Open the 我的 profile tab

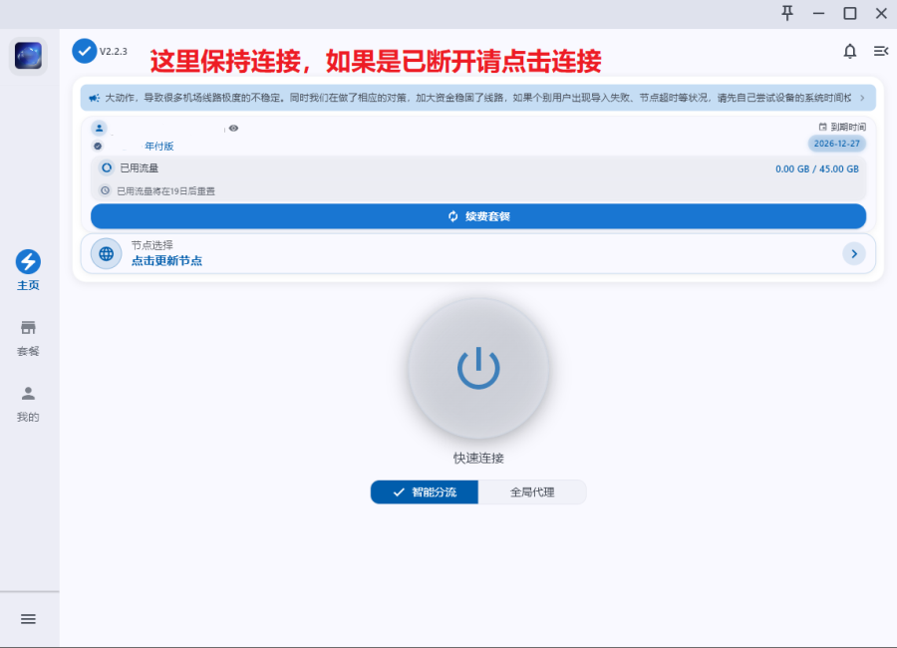28,404
